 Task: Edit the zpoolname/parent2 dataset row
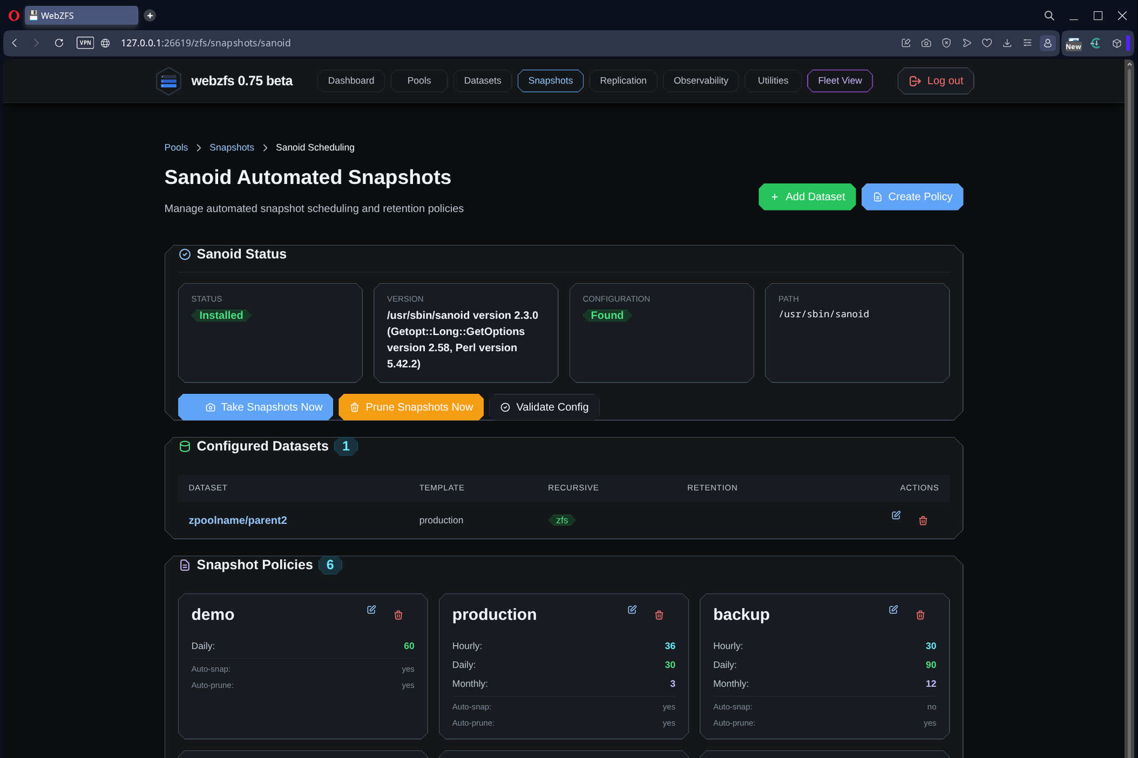(896, 515)
